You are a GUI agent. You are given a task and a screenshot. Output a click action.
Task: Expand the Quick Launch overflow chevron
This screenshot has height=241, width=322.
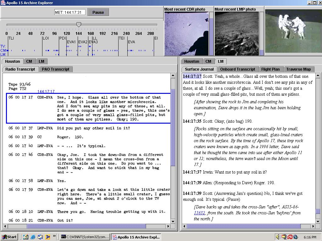(x=54, y=236)
